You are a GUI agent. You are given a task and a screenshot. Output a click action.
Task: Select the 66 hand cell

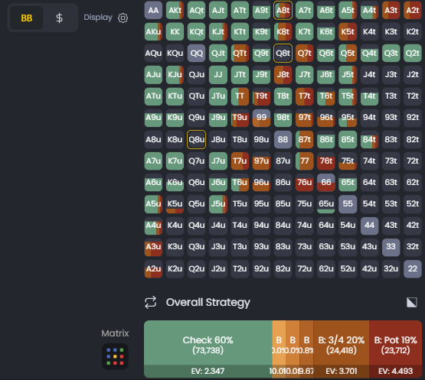(x=326, y=183)
